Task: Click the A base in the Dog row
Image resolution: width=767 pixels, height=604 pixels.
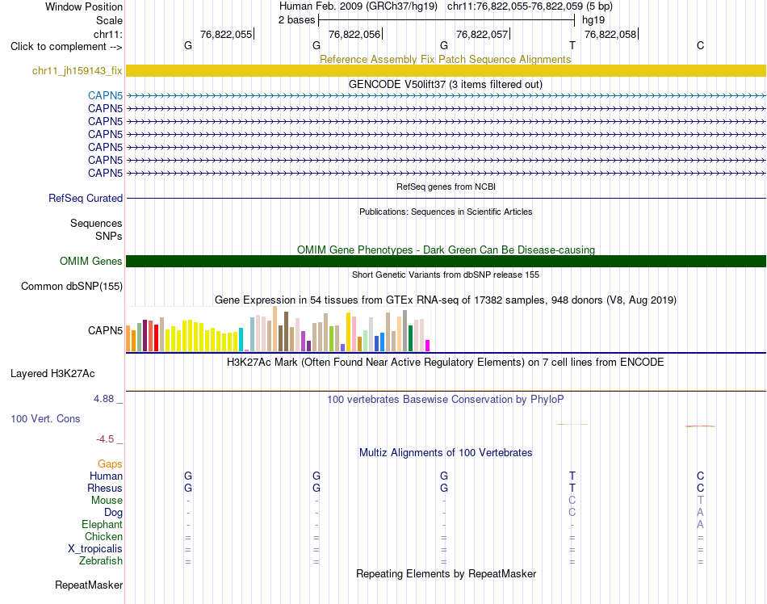Action: [x=701, y=513]
